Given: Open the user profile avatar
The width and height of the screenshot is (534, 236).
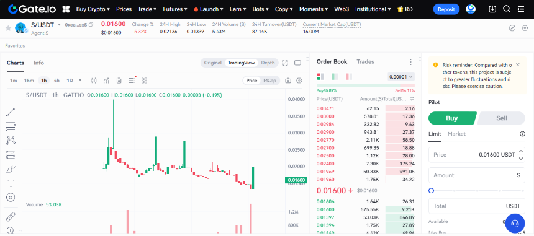Looking at the screenshot, I should point(471,9).
